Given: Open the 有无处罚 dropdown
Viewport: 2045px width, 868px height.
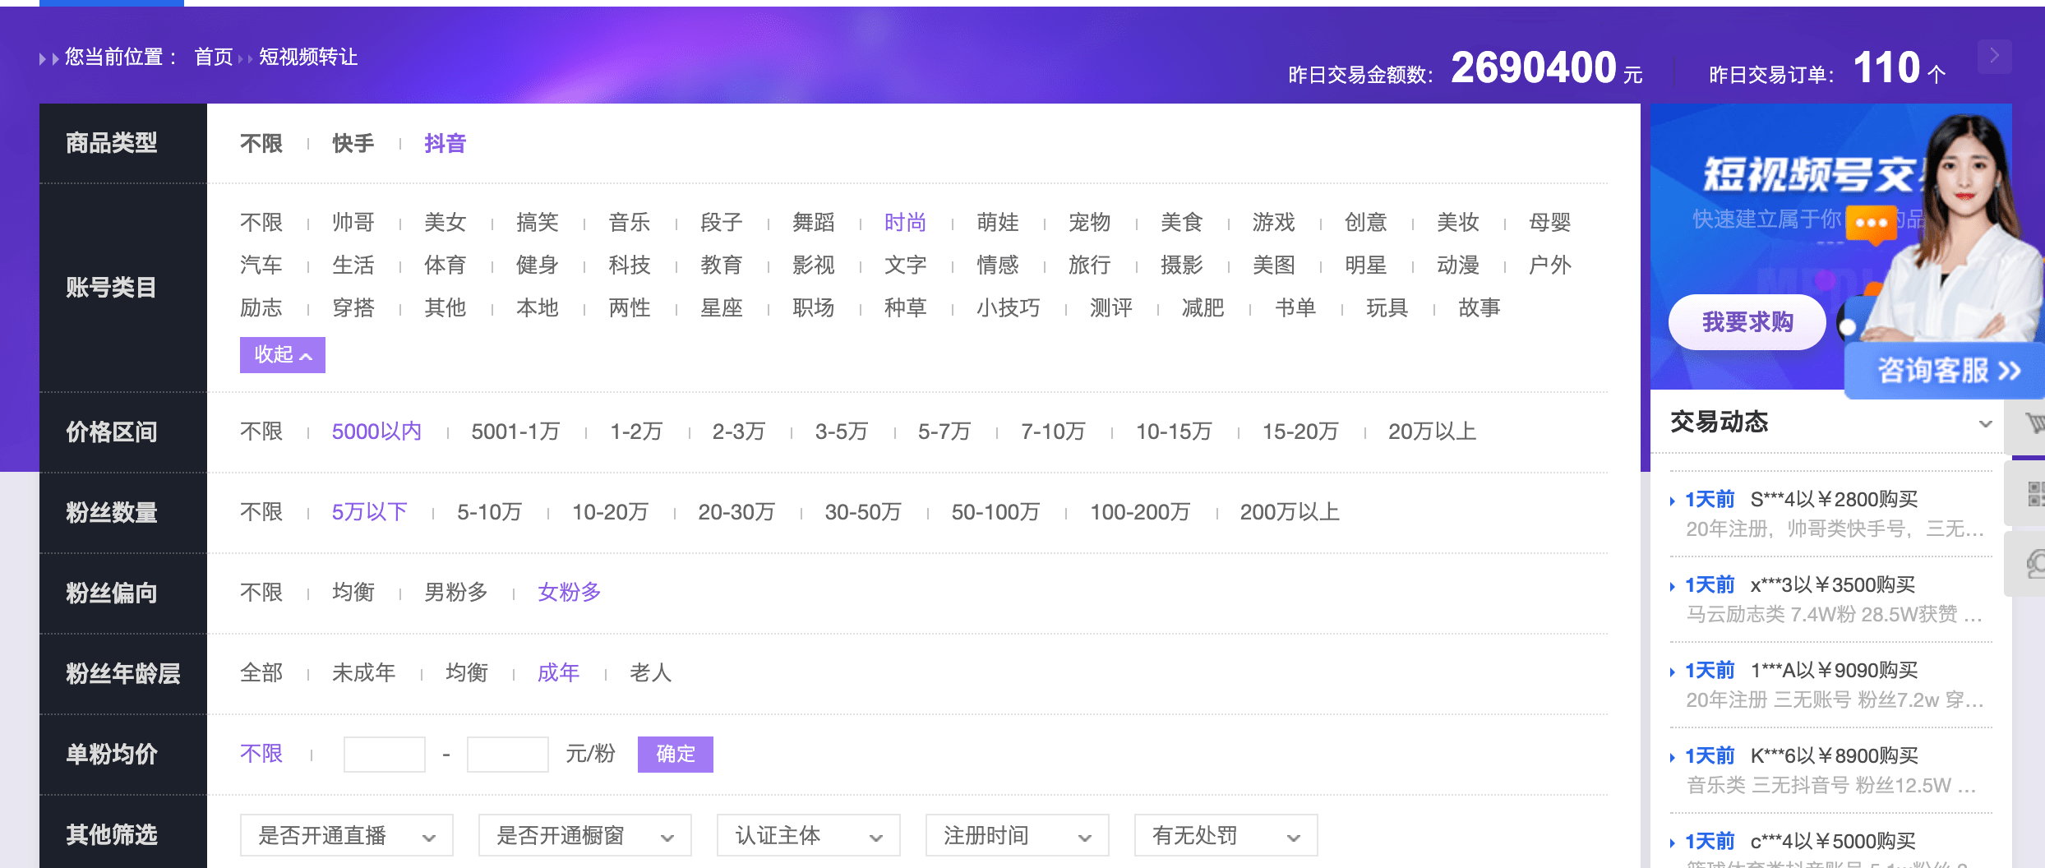Looking at the screenshot, I should click(x=1225, y=835).
